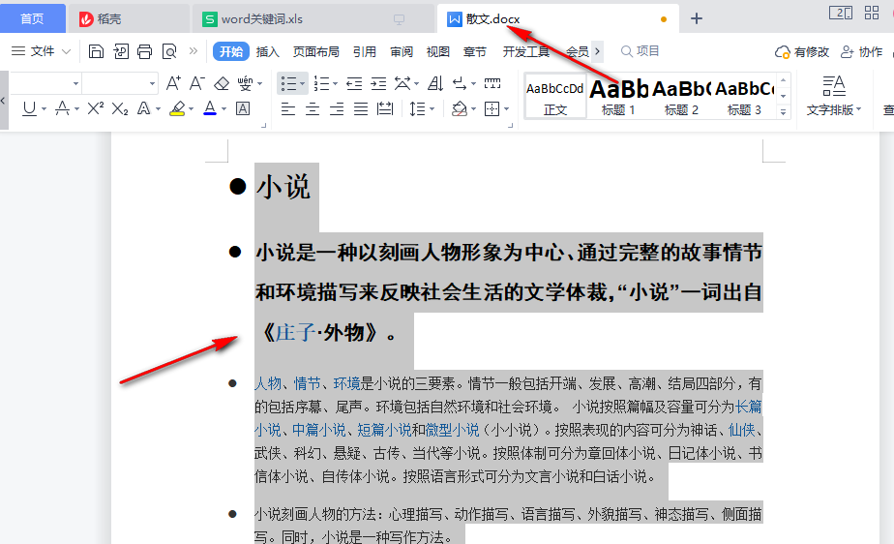This screenshot has width=894, height=544.
Task: Click the Save icon in quick toolbar
Action: [x=96, y=51]
